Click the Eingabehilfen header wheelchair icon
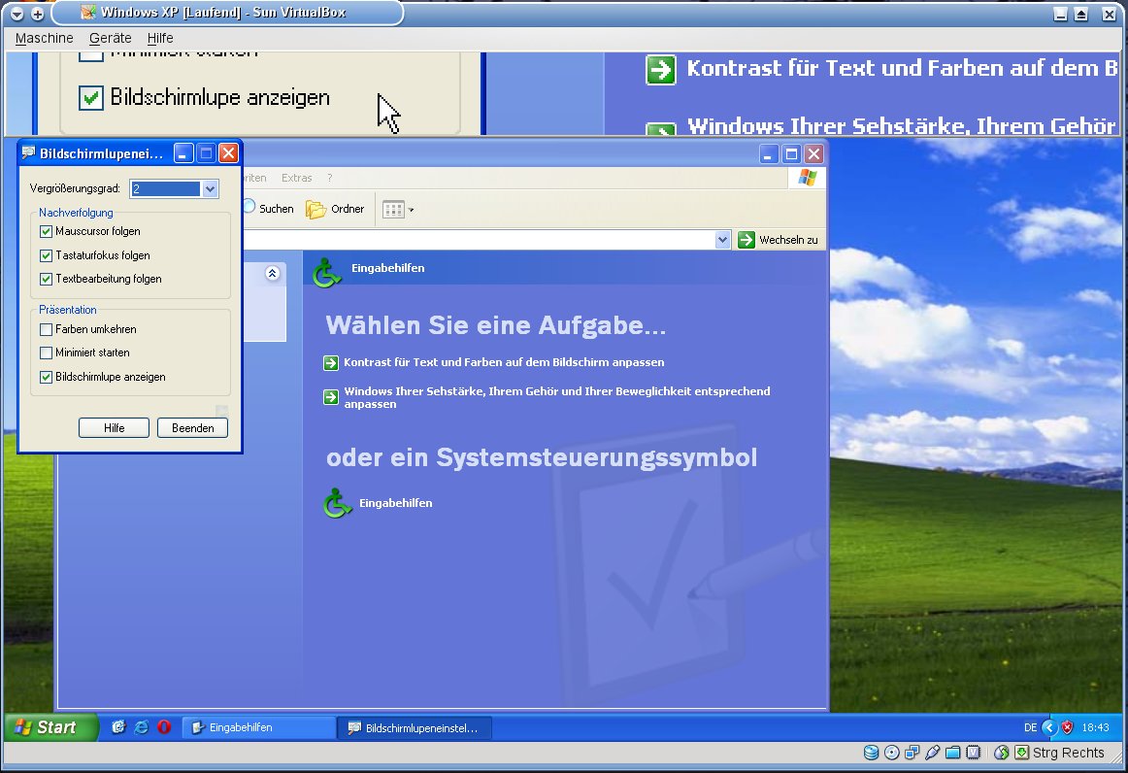This screenshot has height=773, width=1128. click(x=327, y=272)
